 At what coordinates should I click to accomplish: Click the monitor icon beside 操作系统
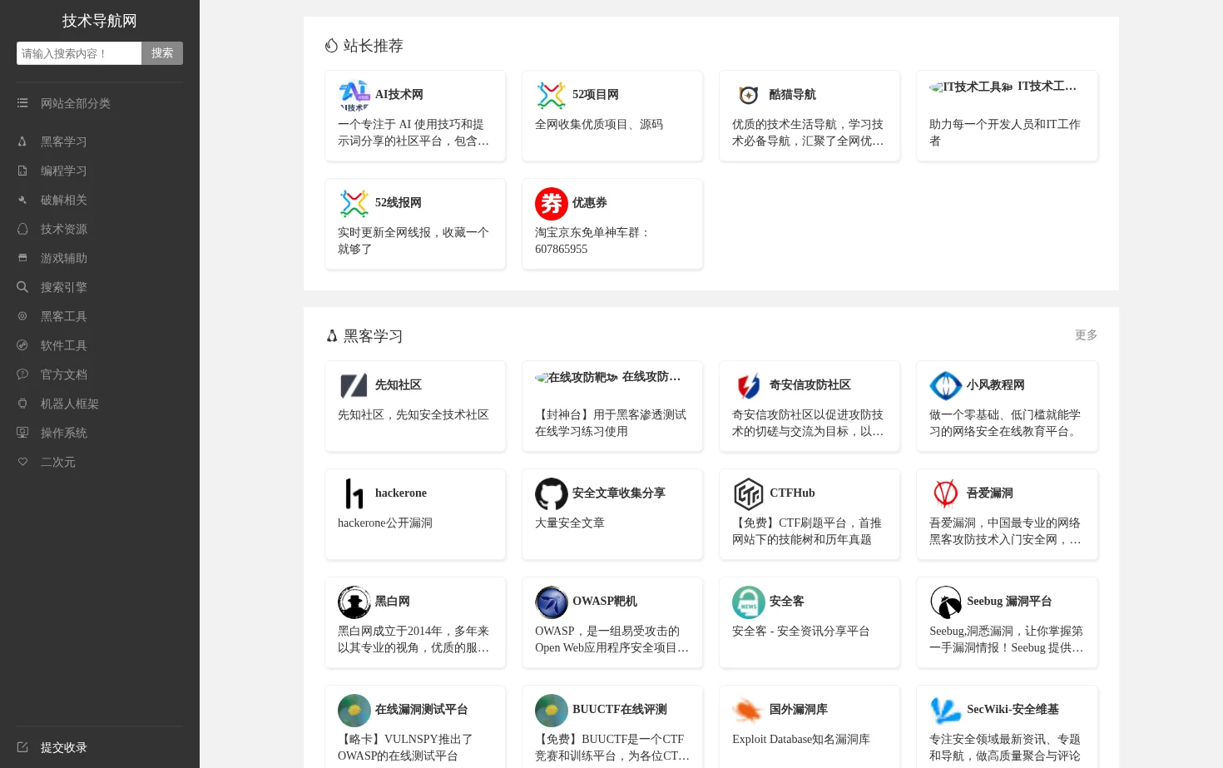click(x=22, y=433)
